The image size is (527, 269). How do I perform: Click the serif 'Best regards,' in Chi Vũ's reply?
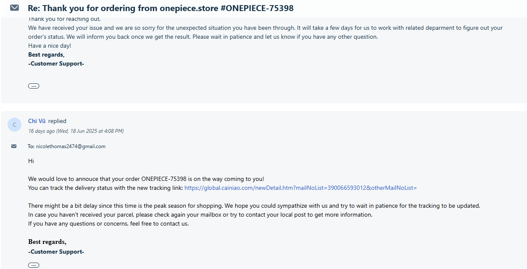[47, 242]
